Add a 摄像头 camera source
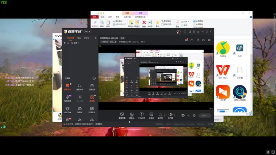This screenshot has height=155, width=276. point(132,116)
